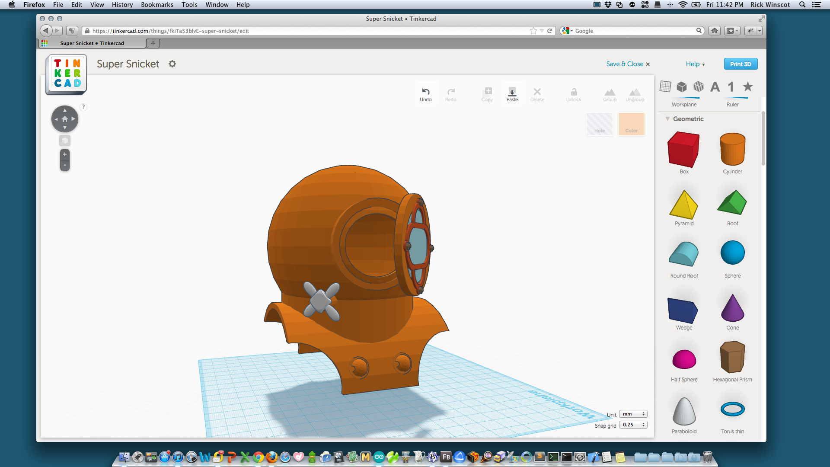Select the purple Cone shape
Screen dimensions: 830x467
[x=732, y=307]
